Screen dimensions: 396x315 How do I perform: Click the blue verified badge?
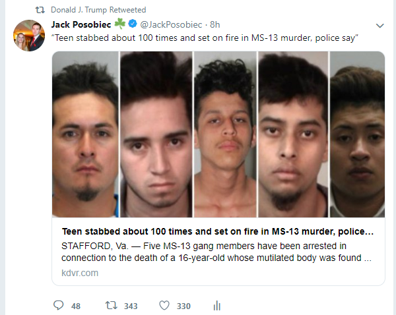(133, 24)
